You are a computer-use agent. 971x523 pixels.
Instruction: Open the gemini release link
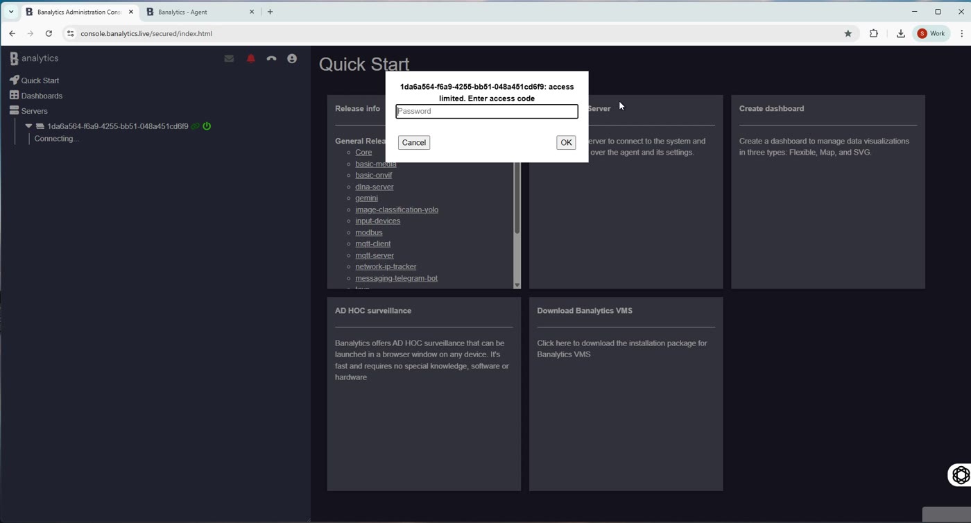click(x=367, y=198)
